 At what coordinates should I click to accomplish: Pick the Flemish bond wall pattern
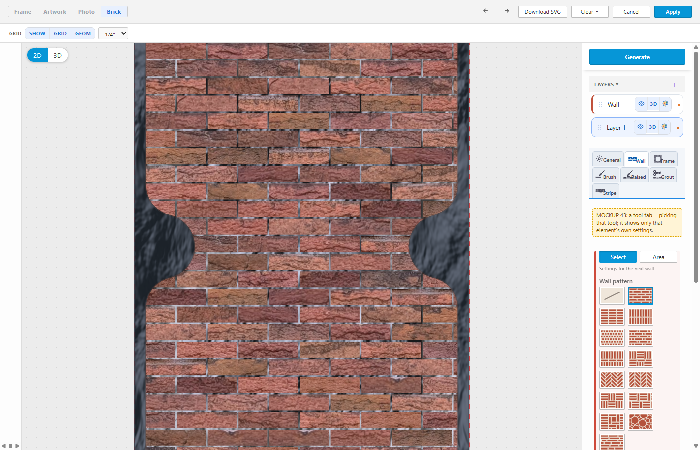(x=640, y=338)
